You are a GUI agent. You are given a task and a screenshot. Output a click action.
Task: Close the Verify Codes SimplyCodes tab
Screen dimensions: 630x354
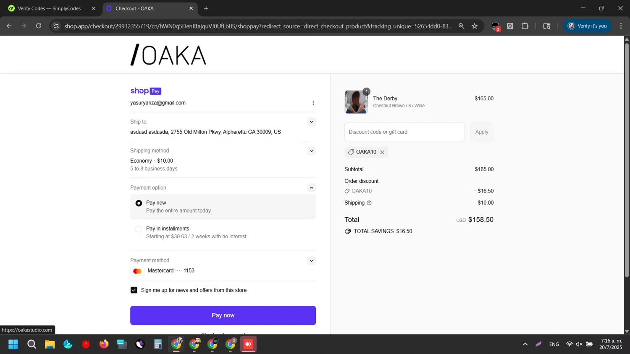click(93, 8)
